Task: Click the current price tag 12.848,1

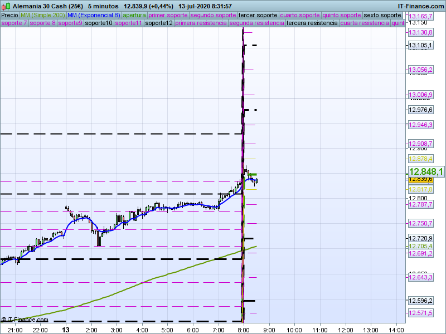Action: tap(426, 171)
